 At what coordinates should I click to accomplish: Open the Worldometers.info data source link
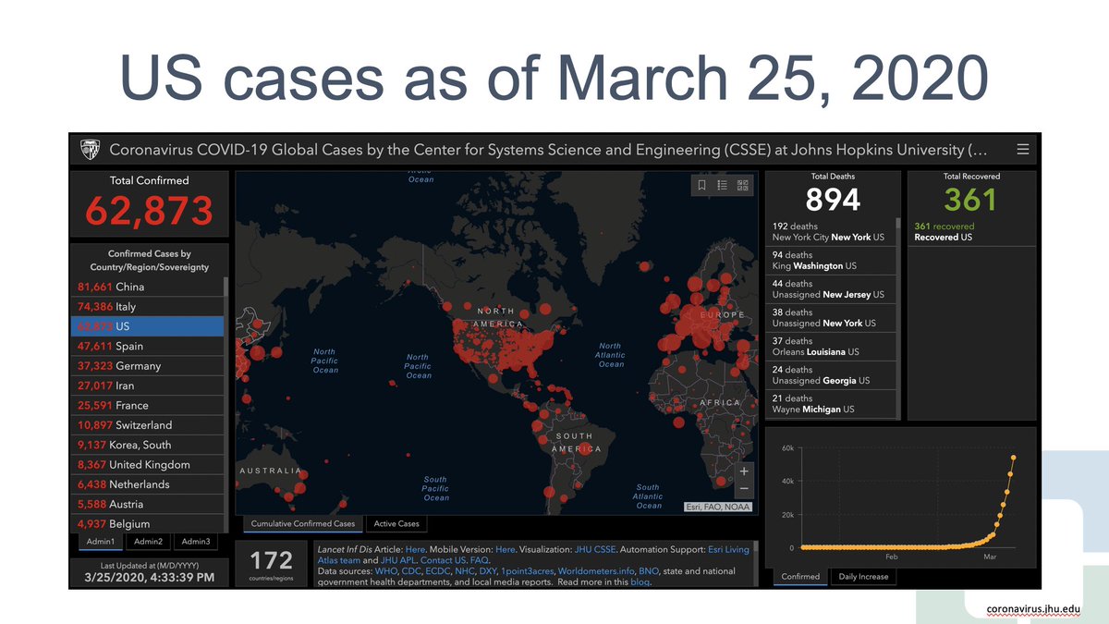(x=598, y=571)
